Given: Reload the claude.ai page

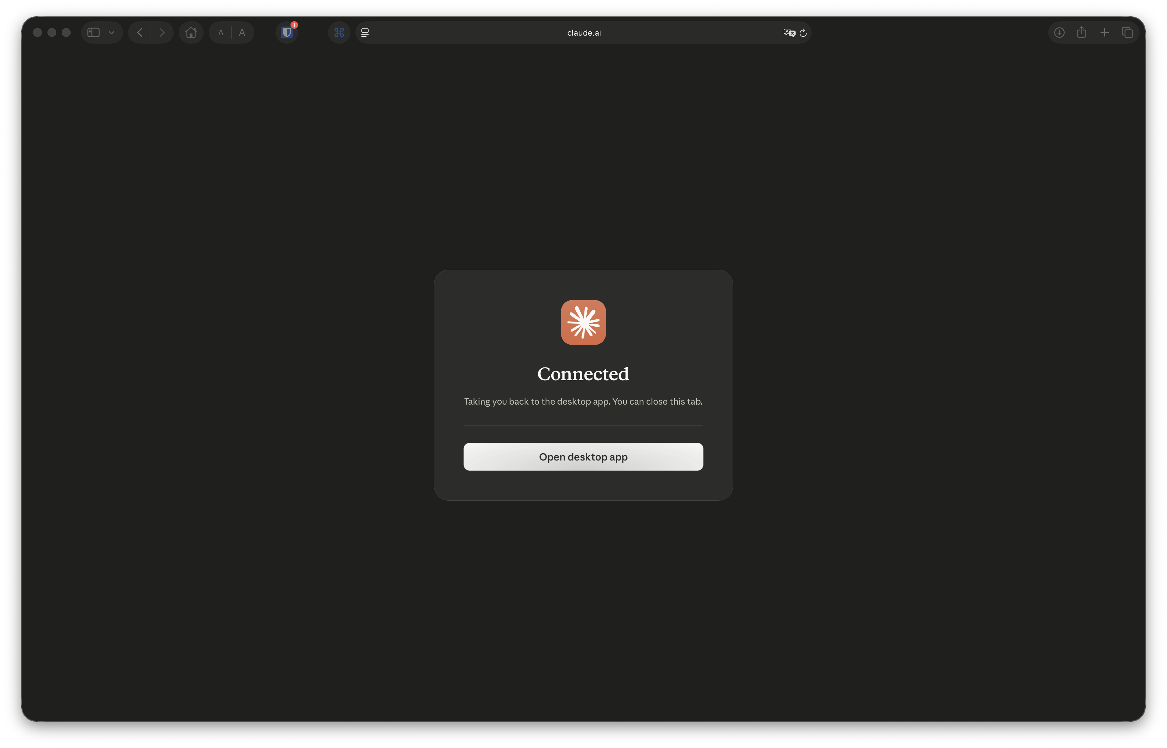Looking at the screenshot, I should coord(803,32).
